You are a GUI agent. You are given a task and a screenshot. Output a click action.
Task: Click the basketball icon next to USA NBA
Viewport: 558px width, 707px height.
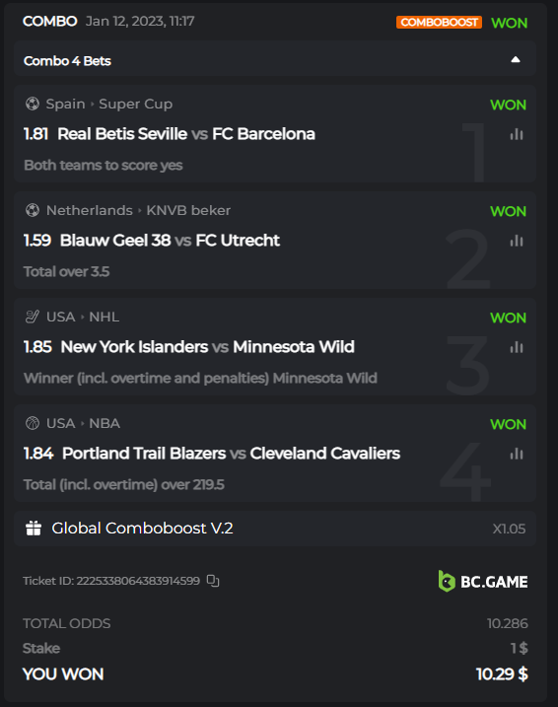(33, 423)
